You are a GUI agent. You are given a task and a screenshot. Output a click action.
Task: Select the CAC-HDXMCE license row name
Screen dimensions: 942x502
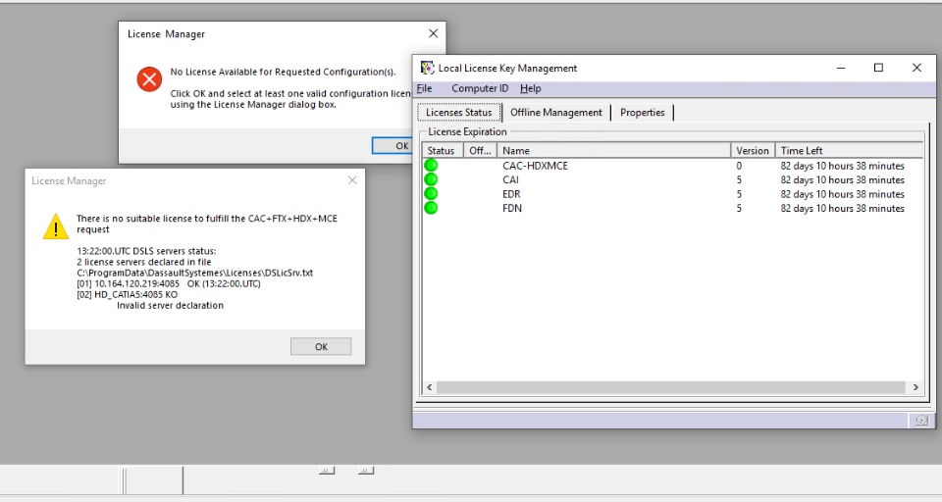click(x=535, y=166)
